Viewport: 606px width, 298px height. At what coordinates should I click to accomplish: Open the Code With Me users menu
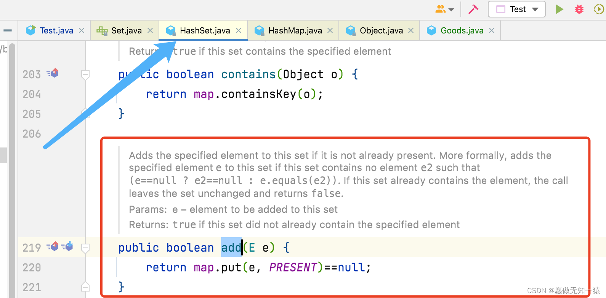tap(444, 9)
